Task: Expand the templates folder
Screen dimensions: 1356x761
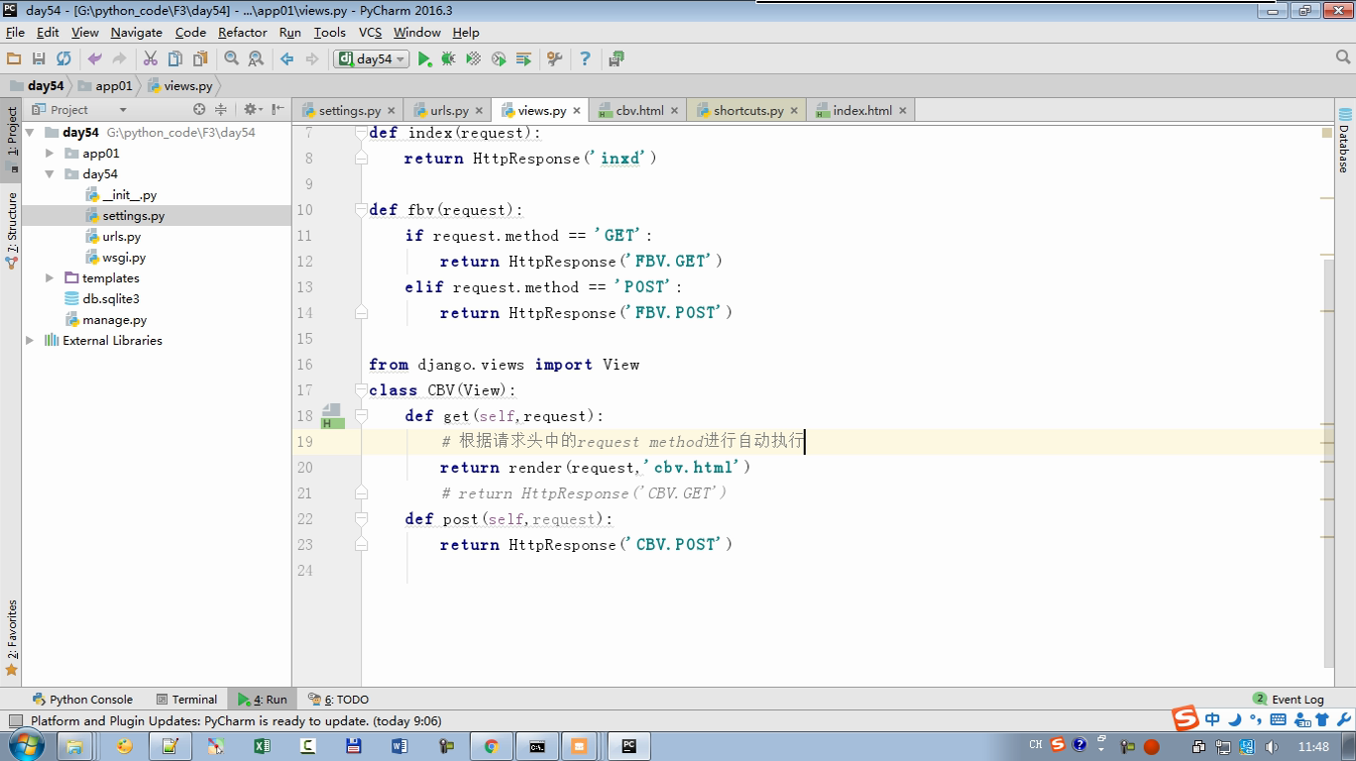Action: tap(50, 278)
